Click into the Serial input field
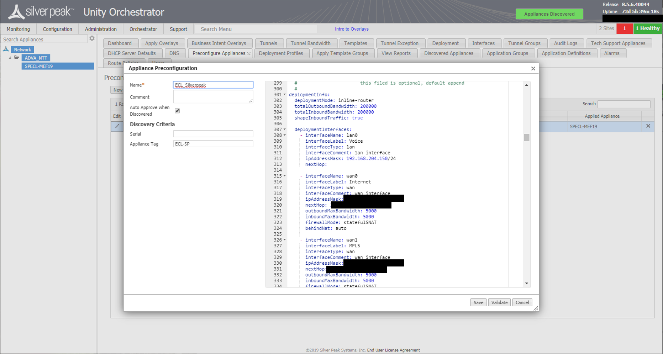The image size is (663, 354). (x=213, y=134)
